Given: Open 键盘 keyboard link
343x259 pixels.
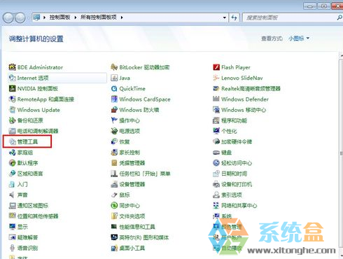Looking at the screenshot, I should (x=226, y=153).
